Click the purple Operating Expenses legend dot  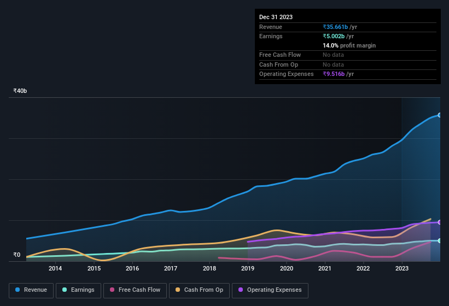pyautogui.click(x=241, y=290)
